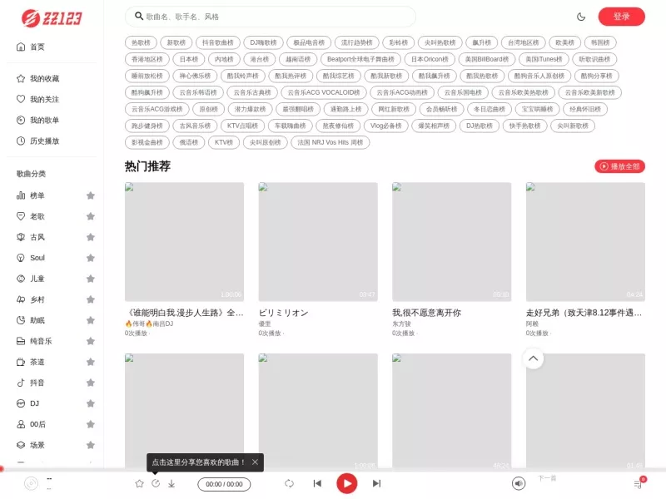Select the 云音乐ACG VOCALOID榜 tag
This screenshot has width=666, height=499.
tap(324, 92)
